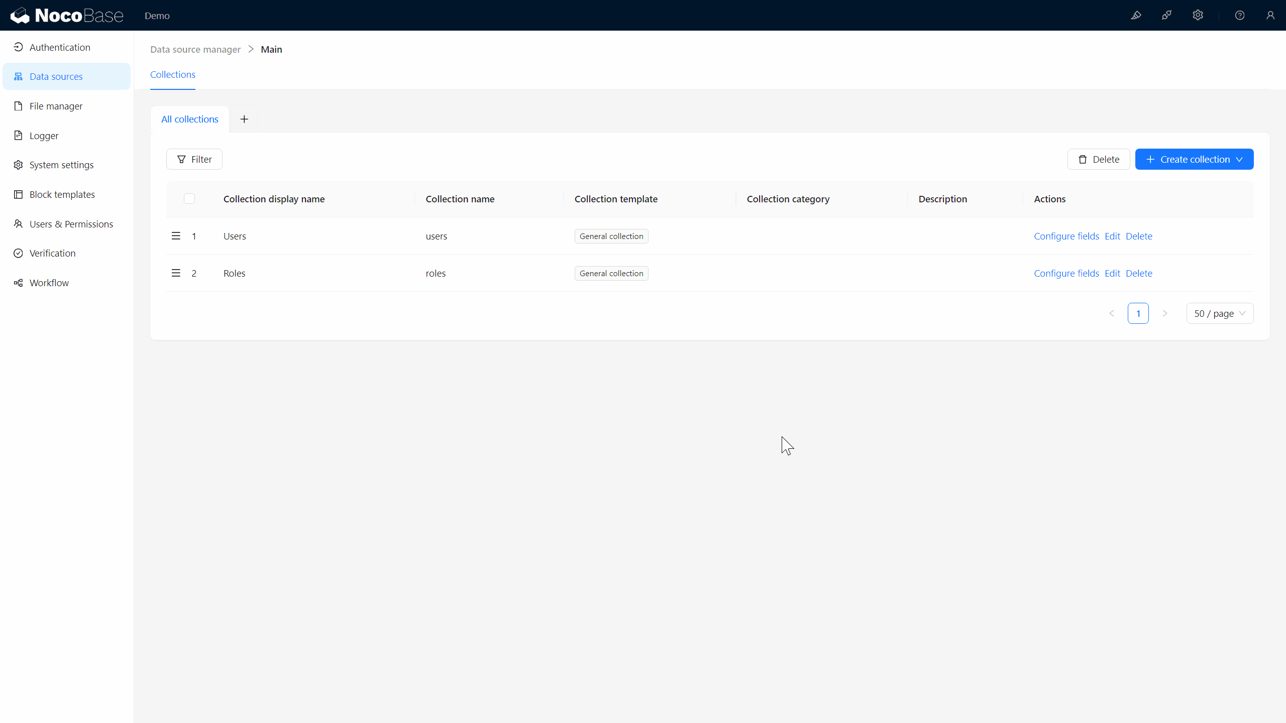Click the help question mark icon

(x=1240, y=15)
